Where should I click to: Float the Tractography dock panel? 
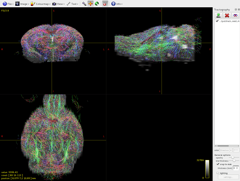[x=236, y=9]
